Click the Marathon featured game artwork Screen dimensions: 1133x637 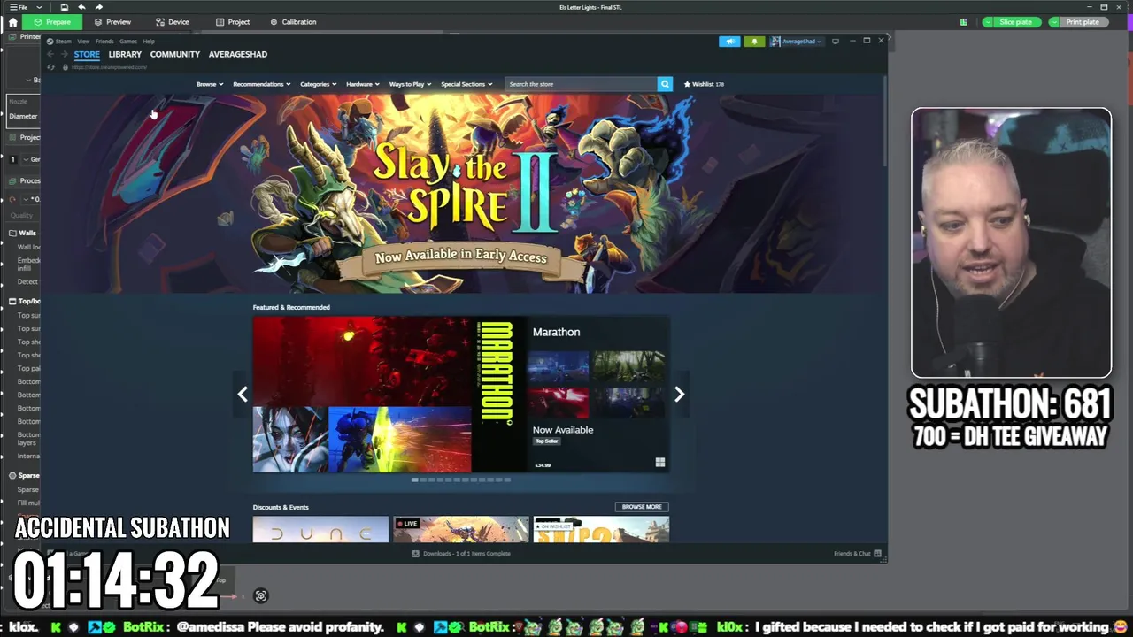[389, 395]
